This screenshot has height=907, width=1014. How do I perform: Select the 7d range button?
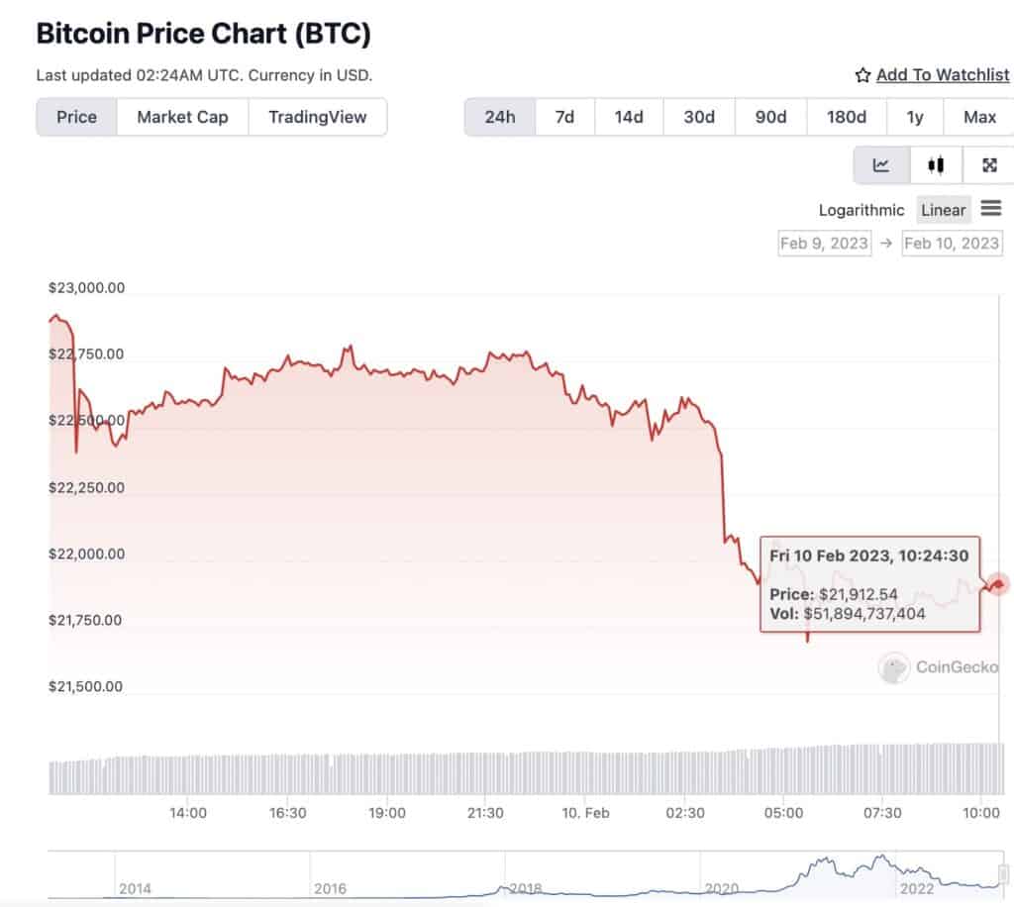(x=564, y=117)
